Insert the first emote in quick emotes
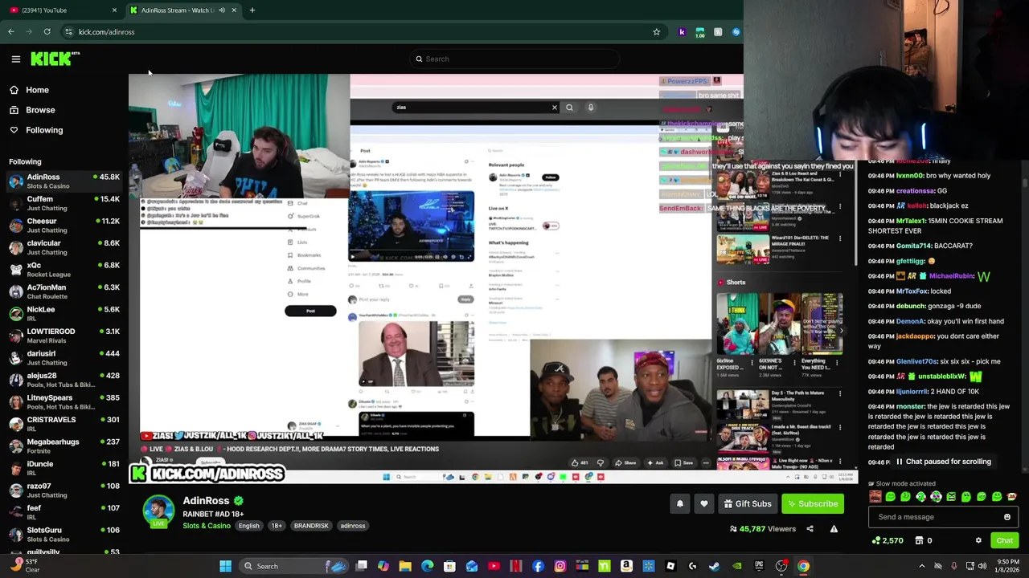 click(x=875, y=497)
